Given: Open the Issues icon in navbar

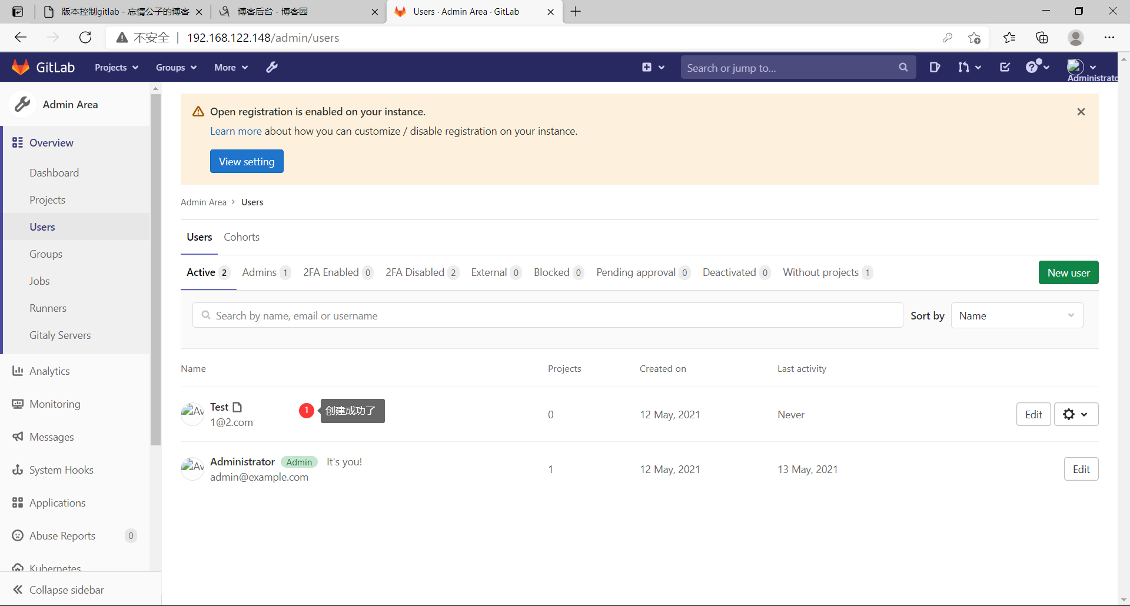Looking at the screenshot, I should click(935, 67).
